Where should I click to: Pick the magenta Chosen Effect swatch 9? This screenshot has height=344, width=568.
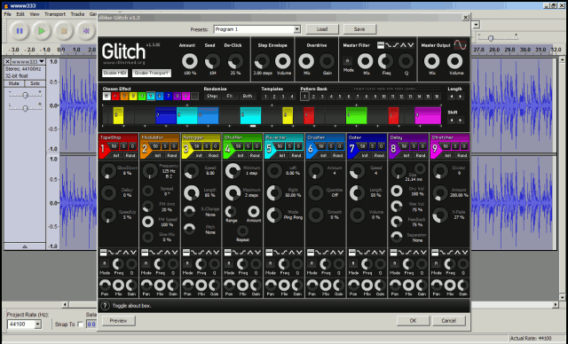click(x=185, y=97)
